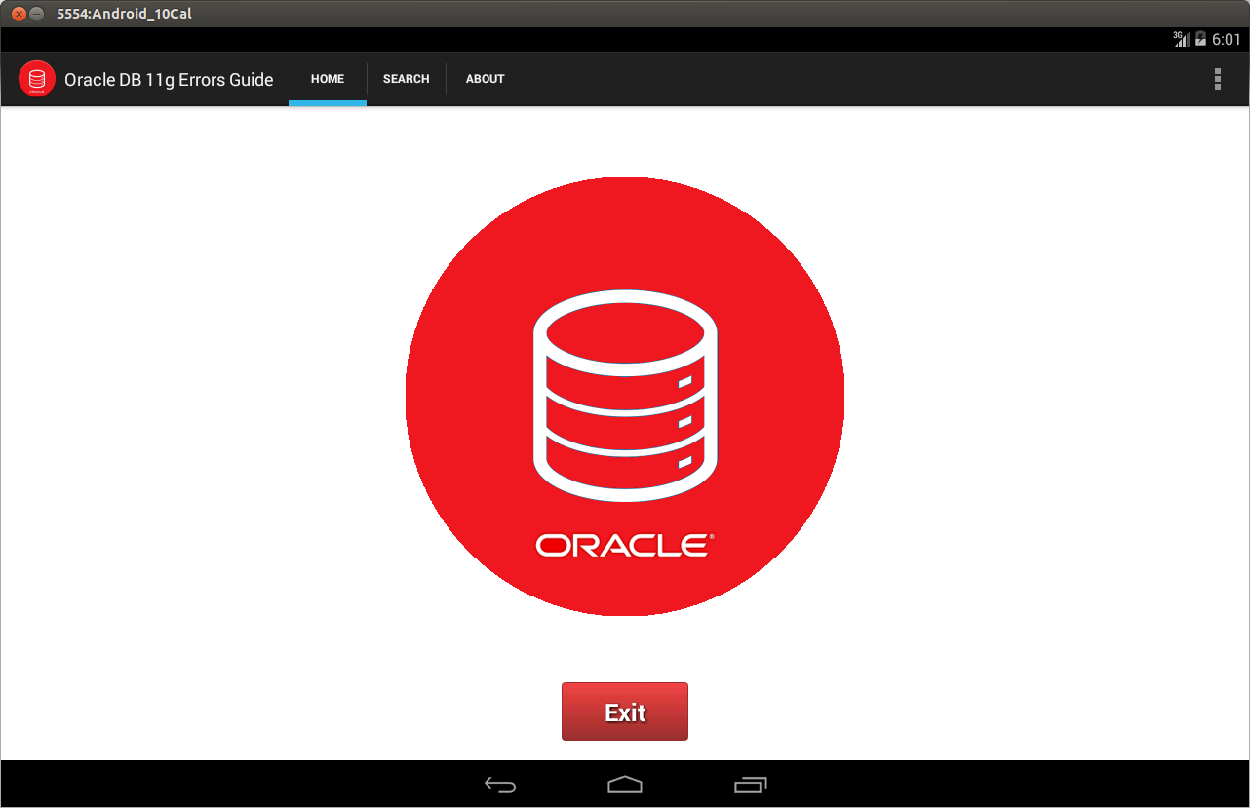The image size is (1250, 808).
Task: Switch to the SEARCH tab
Action: 407,79
